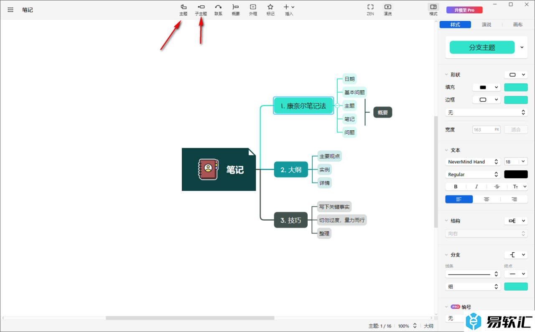Open the Regular font weight selector
This screenshot has width=535, height=332.
click(x=473, y=174)
